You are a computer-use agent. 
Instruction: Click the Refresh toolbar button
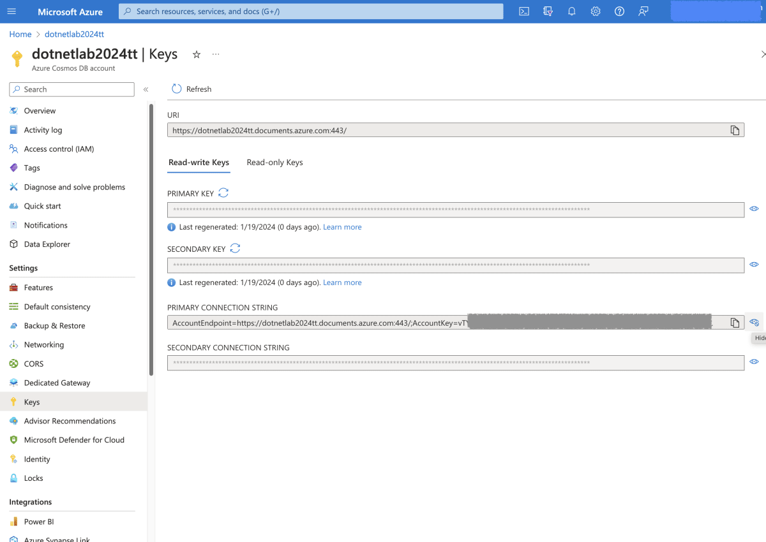(191, 89)
